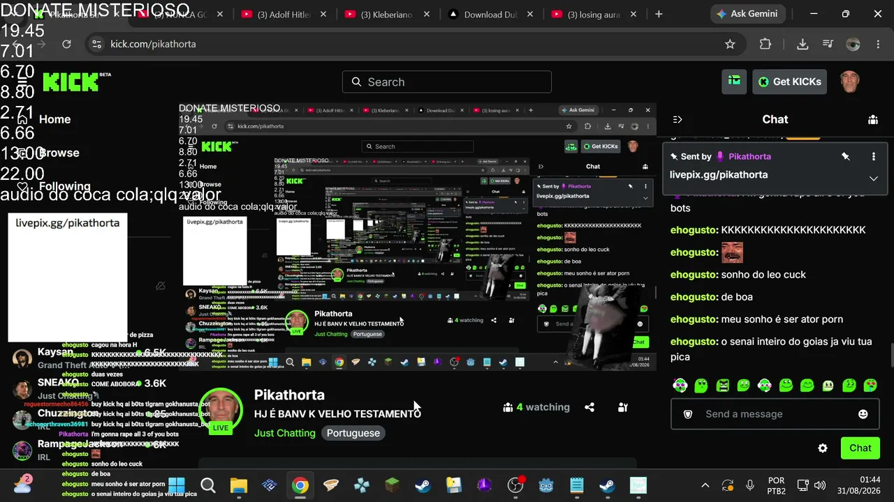Focus the Send a message input
This screenshot has height=502, width=894.
[775, 414]
